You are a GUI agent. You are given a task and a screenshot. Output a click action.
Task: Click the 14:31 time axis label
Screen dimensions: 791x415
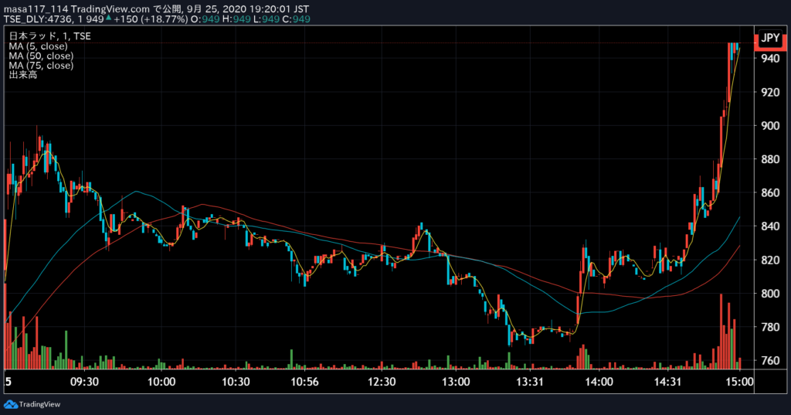point(667,382)
